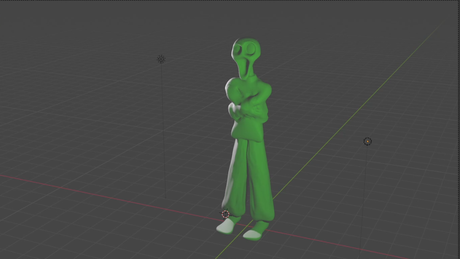Click the 3D cursor near character's feet
Image resolution: width=460 pixels, height=259 pixels.
[x=225, y=214]
